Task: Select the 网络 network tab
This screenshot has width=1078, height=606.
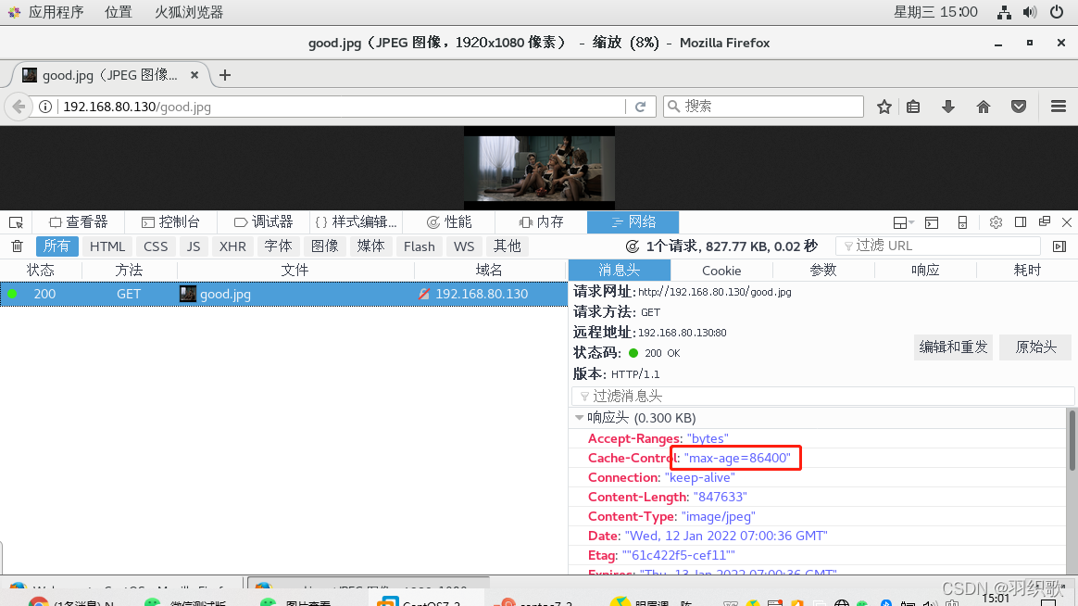Action: pos(633,222)
